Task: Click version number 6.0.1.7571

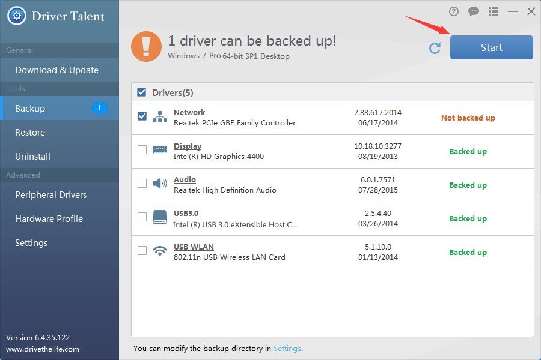Action: [378, 179]
